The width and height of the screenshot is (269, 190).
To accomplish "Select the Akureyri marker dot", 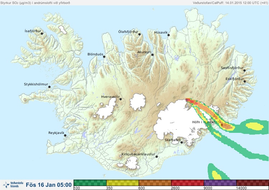I will [x=152, y=55].
